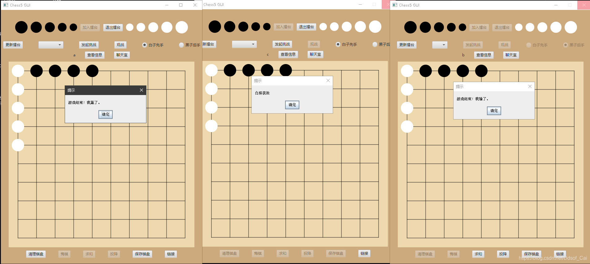Image resolution: width=590 pixels, height=264 pixels.
Task: Click 求和 in the middle window
Action: (283, 253)
